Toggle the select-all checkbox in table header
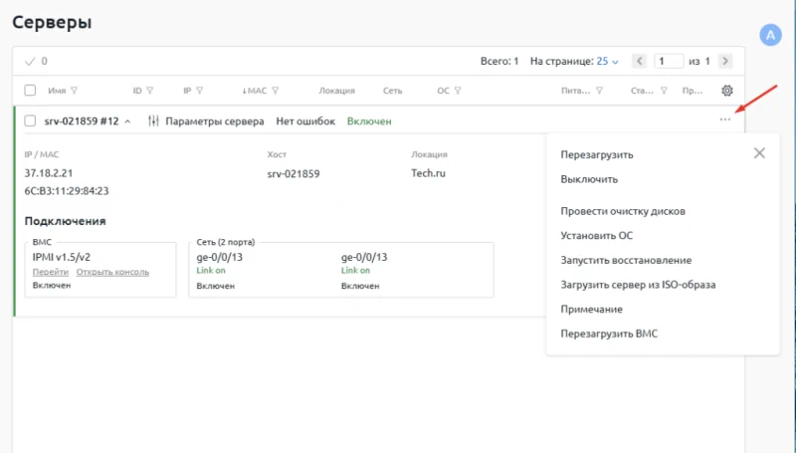 point(30,91)
